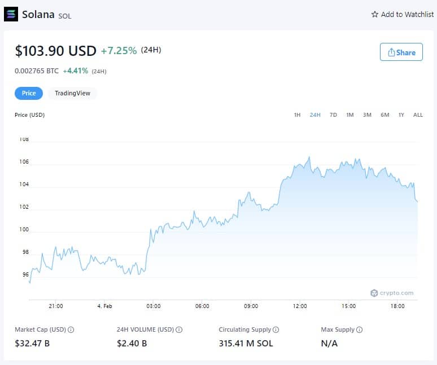Click the 24H VOLUME (USD) label
The height and width of the screenshot is (365, 437).
[146, 329]
